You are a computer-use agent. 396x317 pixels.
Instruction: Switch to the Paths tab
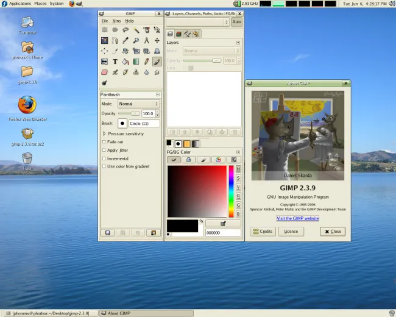188,34
